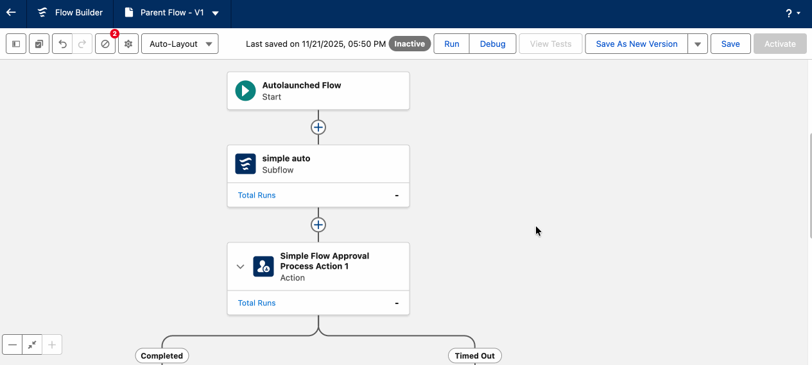Open the Save As New Version dropdown arrow
Viewport: 812px width, 365px height.
tap(698, 44)
